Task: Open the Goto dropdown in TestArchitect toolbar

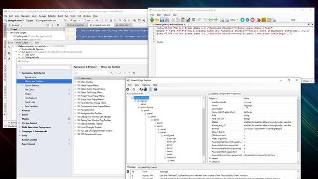Action: click(x=234, y=20)
